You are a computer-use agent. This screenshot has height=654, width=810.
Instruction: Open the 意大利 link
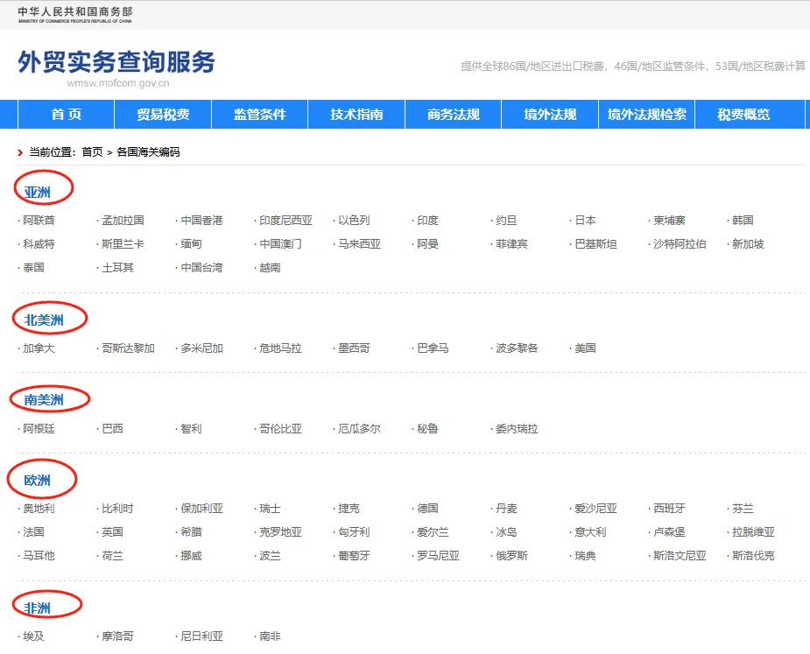click(590, 532)
